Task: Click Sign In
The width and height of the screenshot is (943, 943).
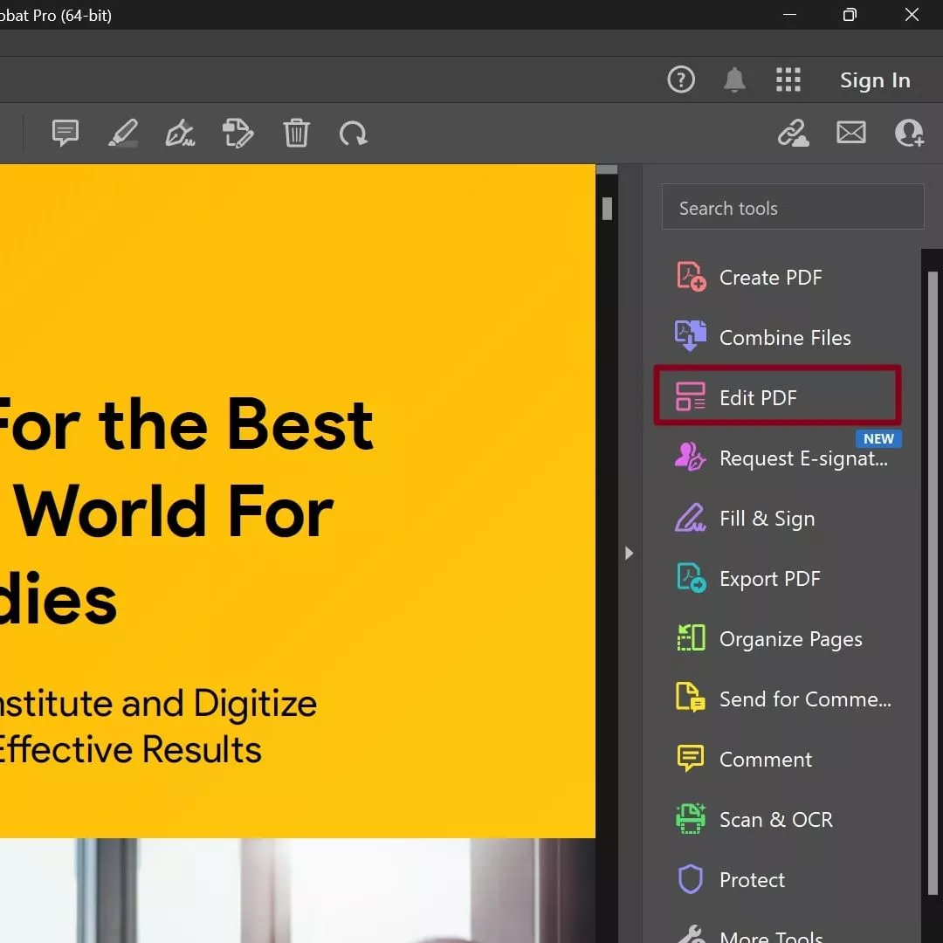Action: (x=874, y=80)
